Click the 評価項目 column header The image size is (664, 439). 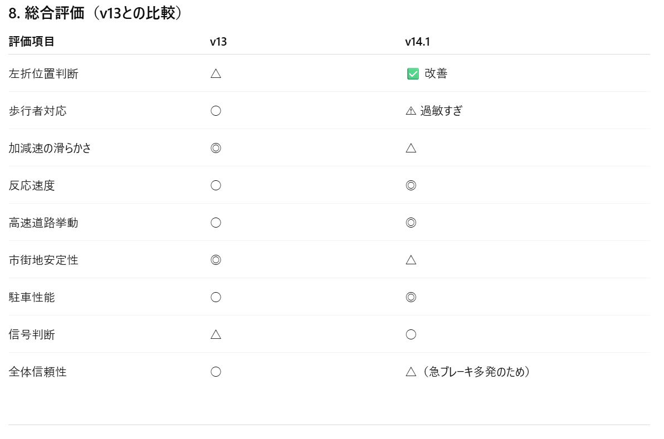(x=32, y=42)
